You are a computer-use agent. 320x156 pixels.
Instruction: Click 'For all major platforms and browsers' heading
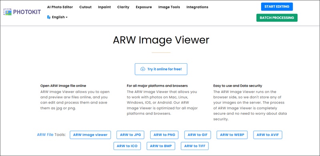(157, 86)
